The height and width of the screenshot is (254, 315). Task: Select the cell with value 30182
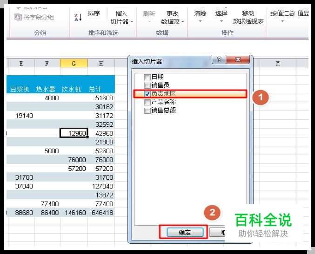click(x=101, y=107)
